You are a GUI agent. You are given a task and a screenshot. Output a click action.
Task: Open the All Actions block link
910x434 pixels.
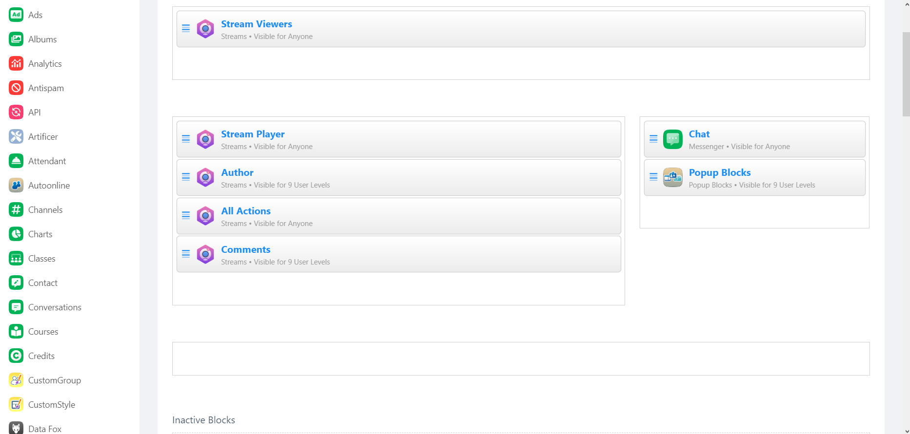(x=245, y=211)
